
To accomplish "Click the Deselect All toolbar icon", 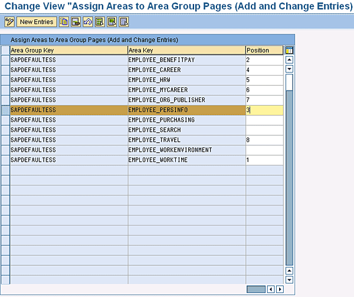I will pos(123,22).
